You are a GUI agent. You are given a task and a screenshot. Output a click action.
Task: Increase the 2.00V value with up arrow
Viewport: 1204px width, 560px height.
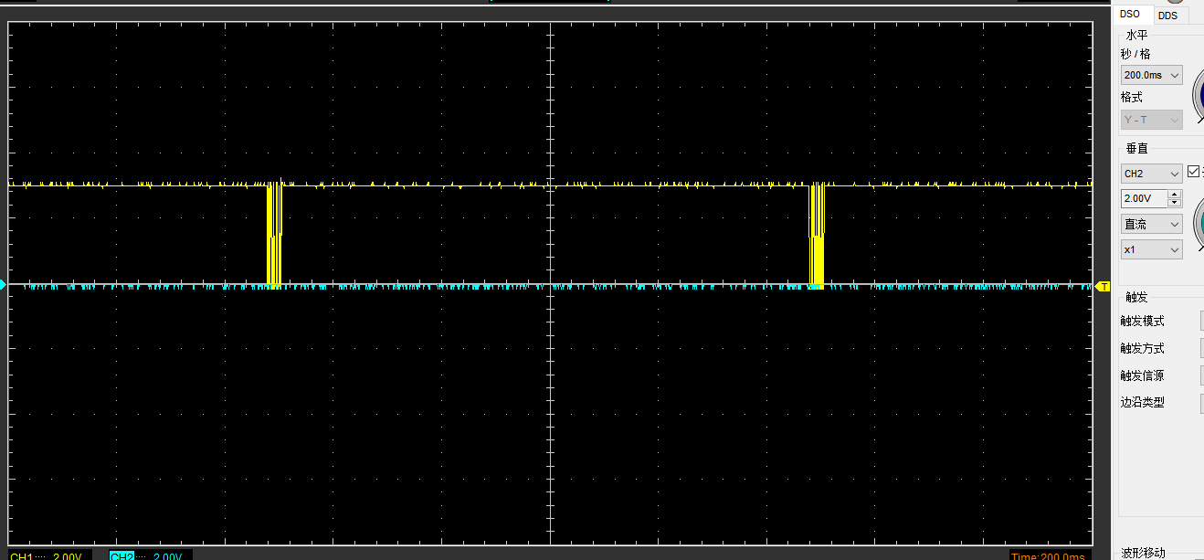coord(1175,194)
